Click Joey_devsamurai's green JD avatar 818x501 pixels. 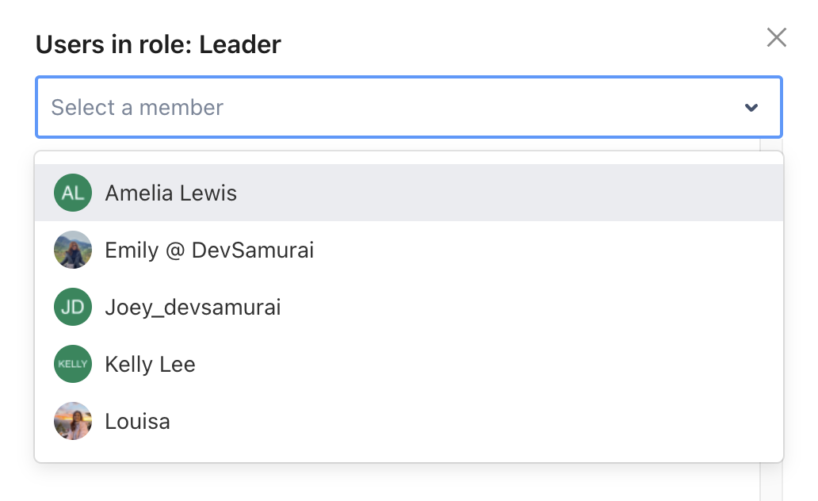click(x=73, y=307)
